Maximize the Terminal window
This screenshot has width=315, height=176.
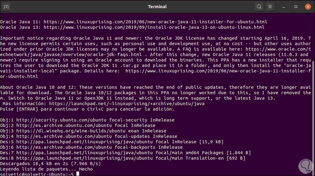coord(296,7)
